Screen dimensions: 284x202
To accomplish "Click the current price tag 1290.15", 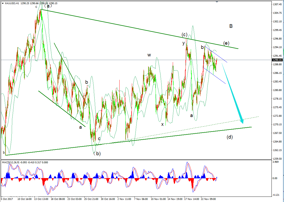I will (x=278, y=60).
